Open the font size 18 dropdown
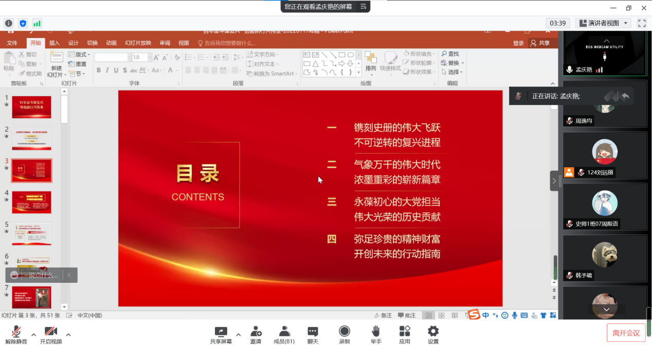The width and height of the screenshot is (652, 345). 150,58
